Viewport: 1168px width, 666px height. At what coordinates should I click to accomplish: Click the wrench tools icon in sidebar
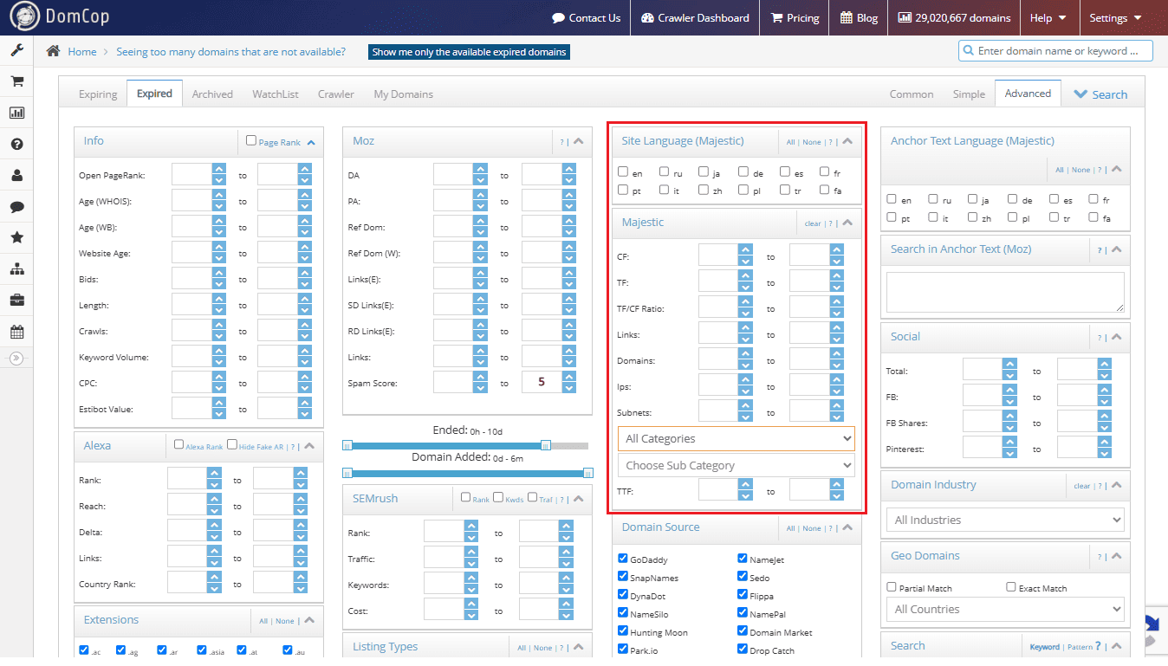[16, 50]
